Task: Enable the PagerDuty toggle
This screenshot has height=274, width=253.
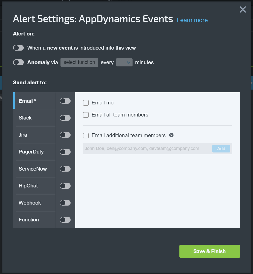Action: click(65, 152)
